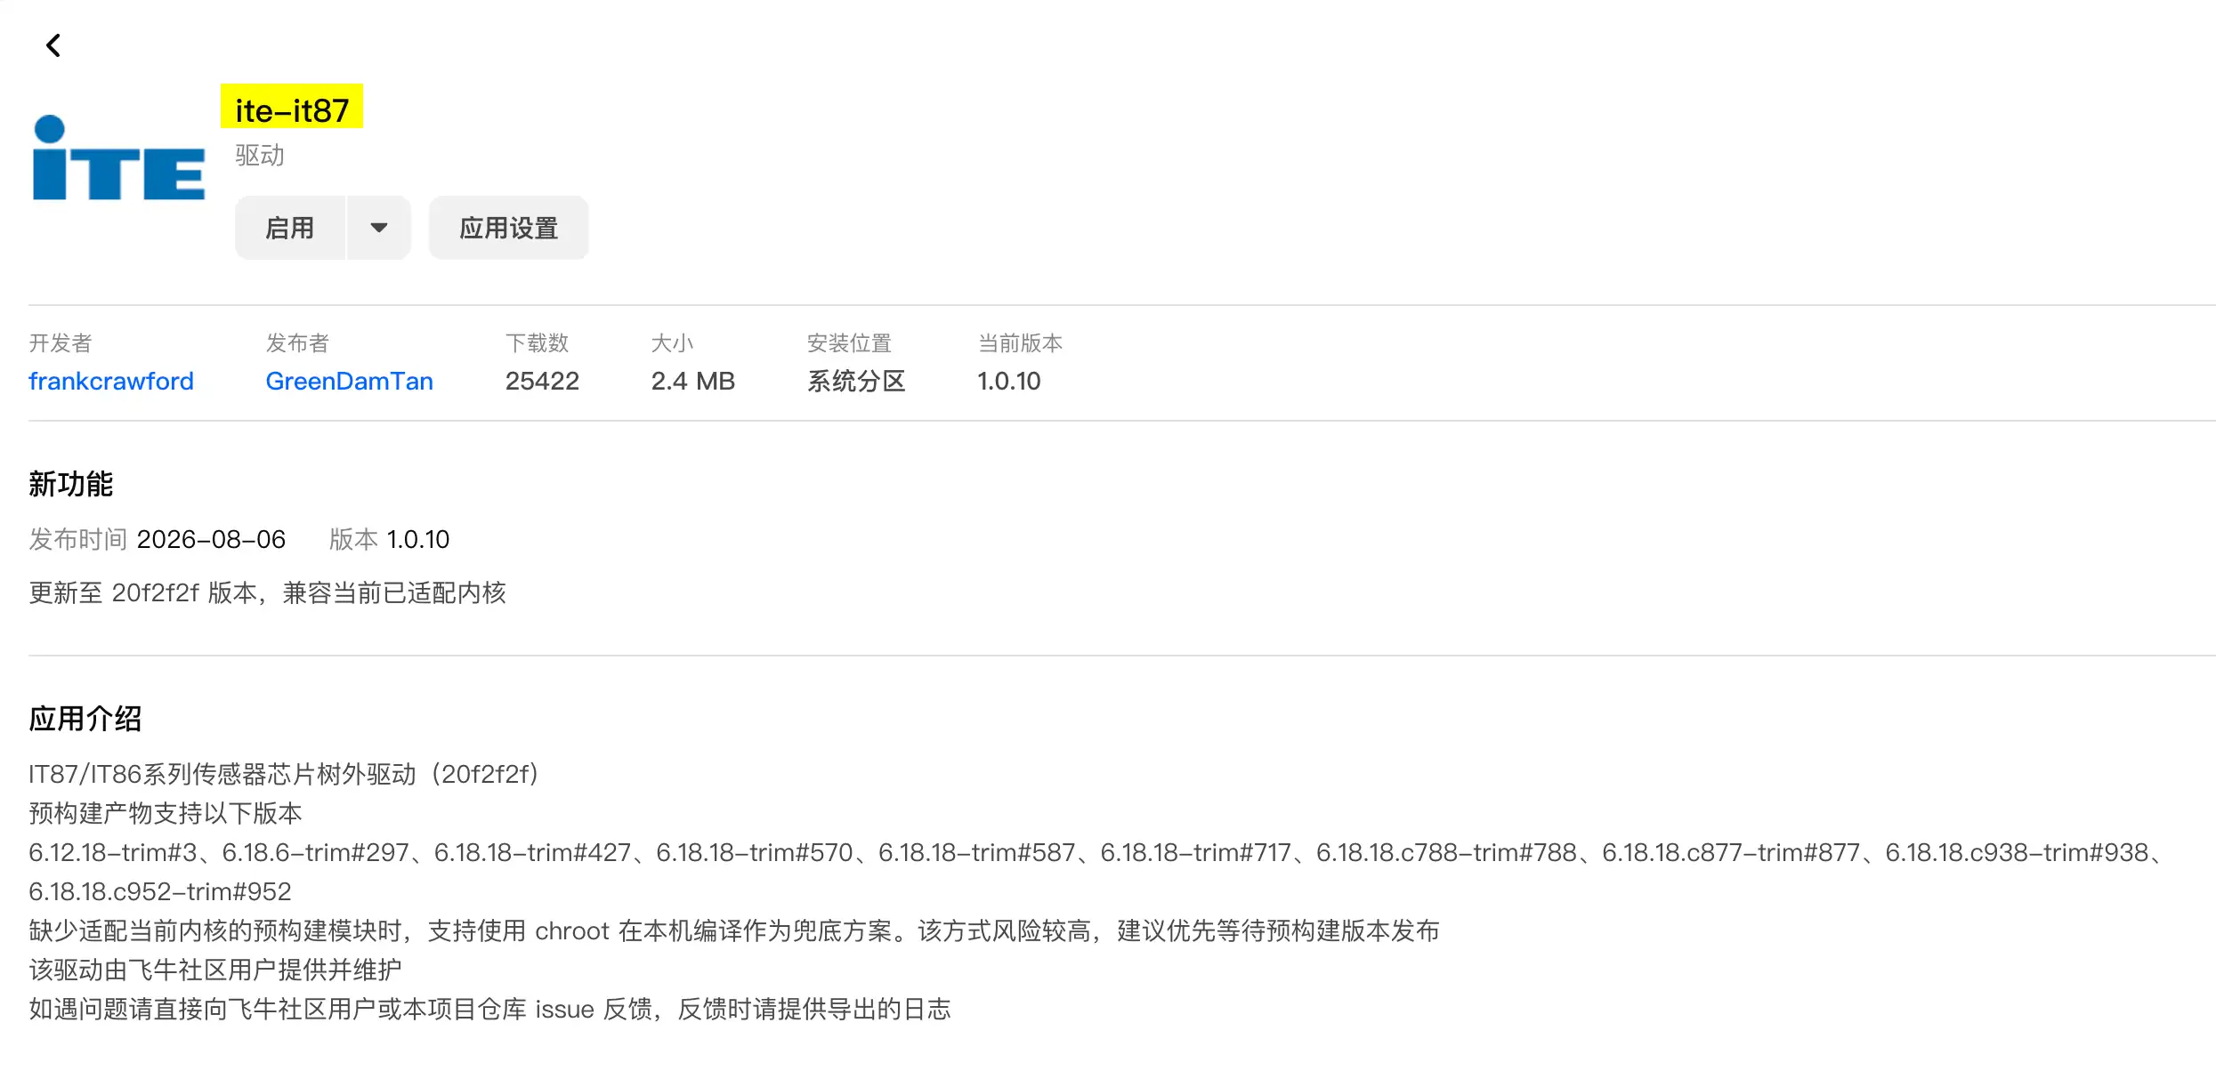Click kernel version 6.18.18.c952-trim#952
This screenshot has height=1071, width=2216.
160,892
